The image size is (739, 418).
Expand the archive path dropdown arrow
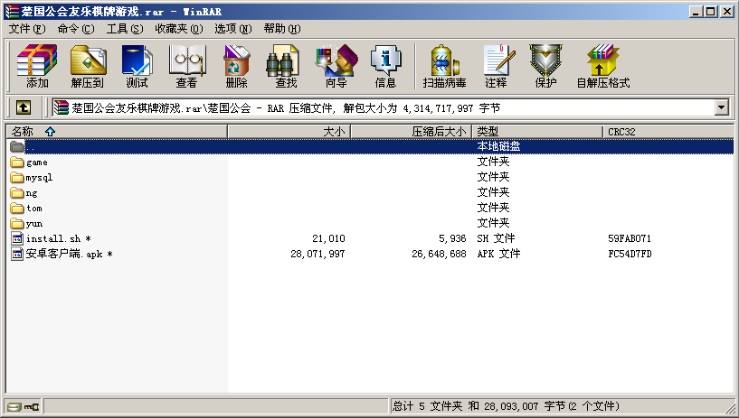721,107
